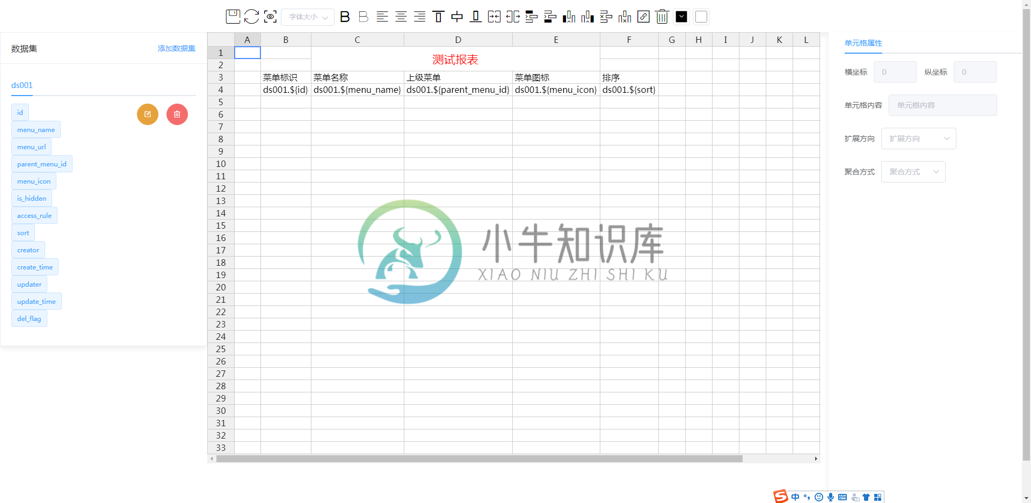Select the 排序 header cell

[629, 77]
